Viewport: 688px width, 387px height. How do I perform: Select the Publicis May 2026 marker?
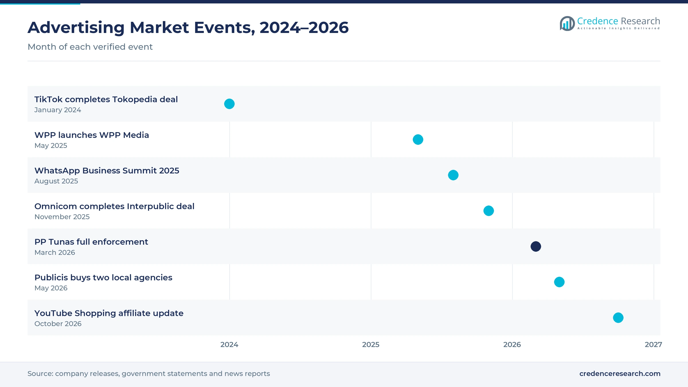[559, 282]
